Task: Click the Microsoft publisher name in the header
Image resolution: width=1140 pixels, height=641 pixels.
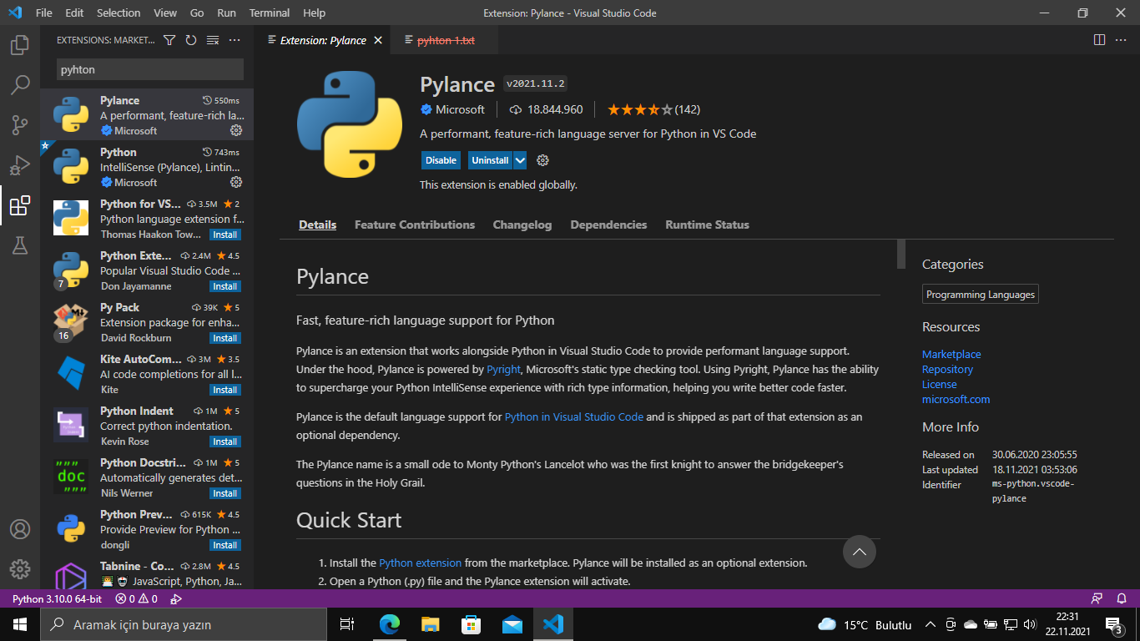Action: (x=460, y=109)
